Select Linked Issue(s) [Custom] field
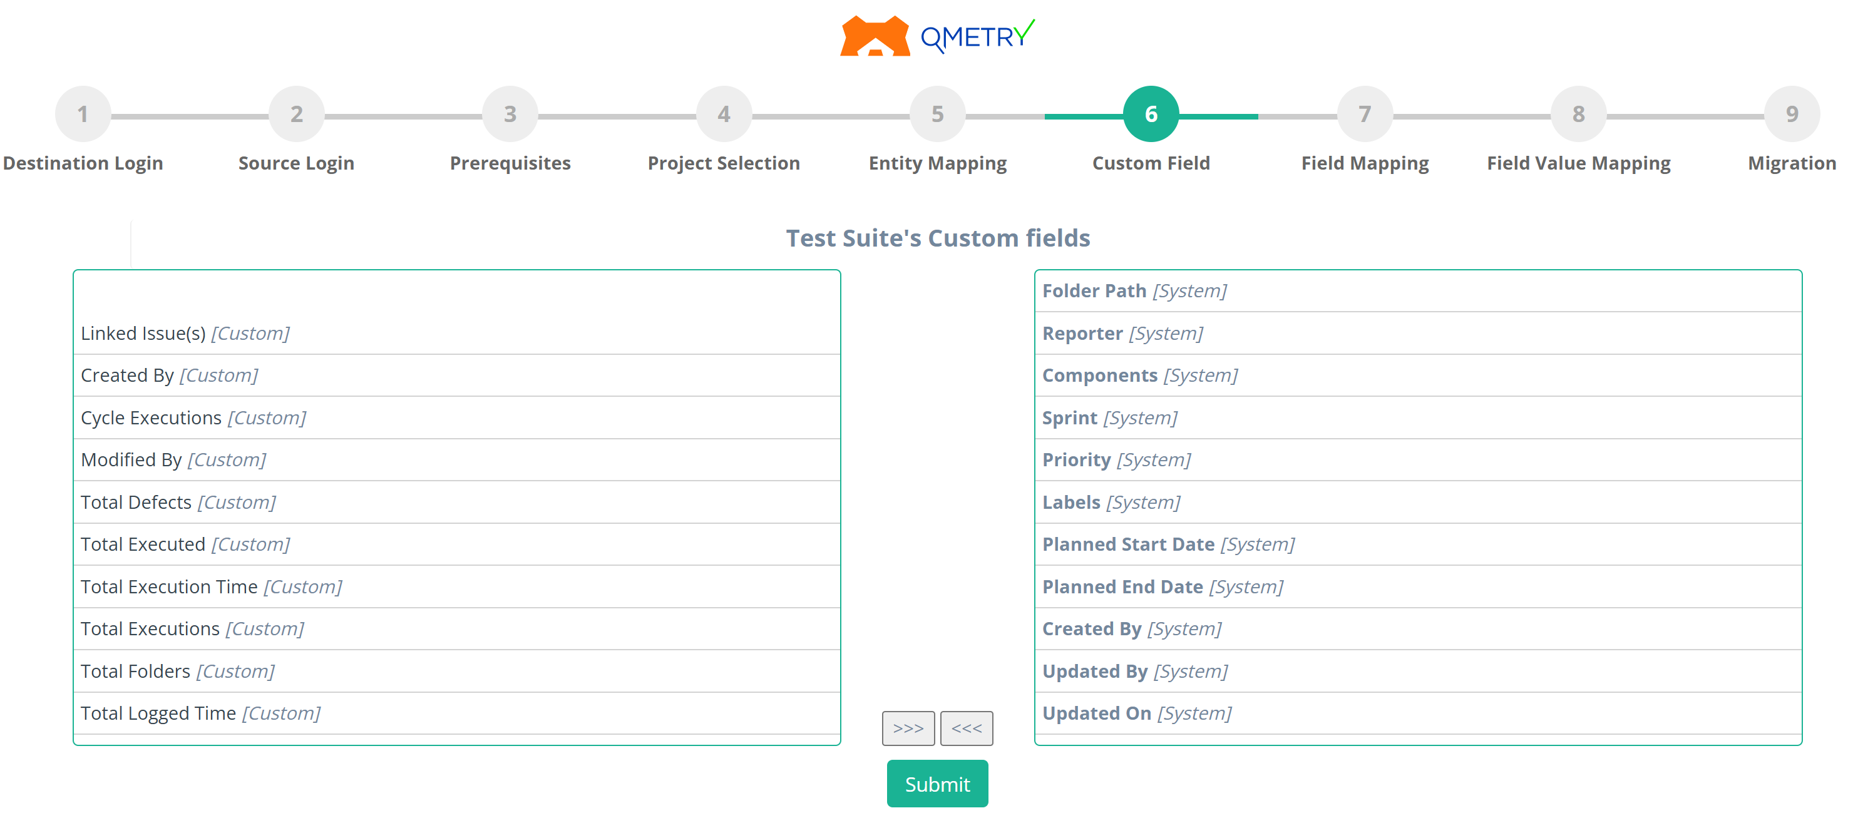 click(x=457, y=333)
